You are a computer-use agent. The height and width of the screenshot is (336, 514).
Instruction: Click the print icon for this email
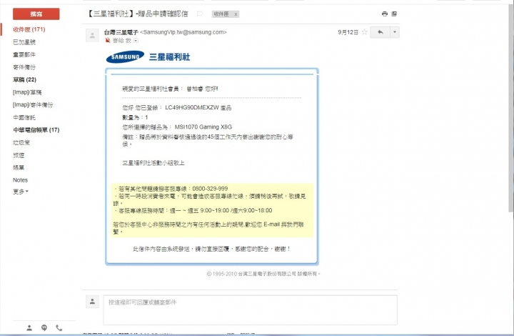[x=385, y=14]
